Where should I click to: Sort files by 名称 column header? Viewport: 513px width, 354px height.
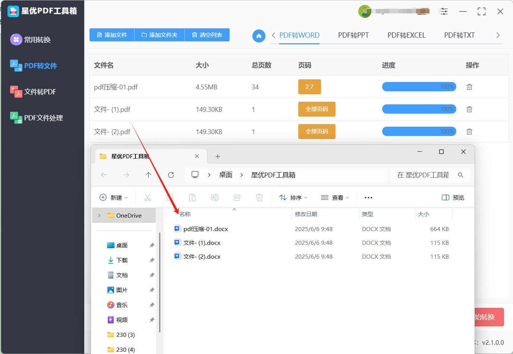point(185,214)
